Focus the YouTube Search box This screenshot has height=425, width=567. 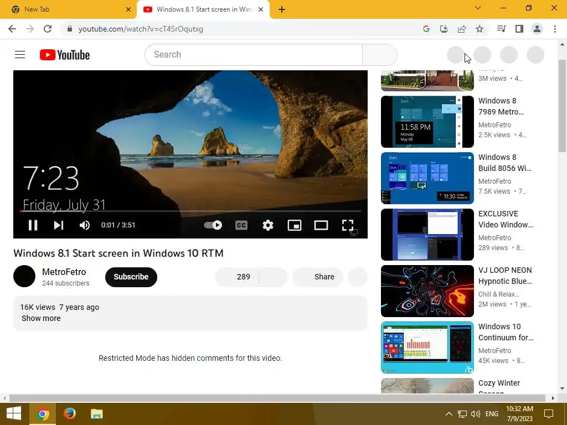(254, 55)
